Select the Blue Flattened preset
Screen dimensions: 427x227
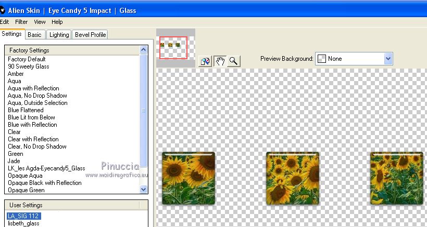[26, 110]
